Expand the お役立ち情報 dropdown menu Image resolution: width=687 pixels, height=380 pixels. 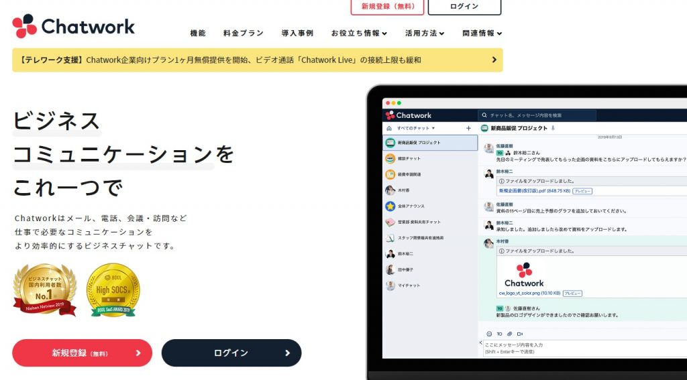tap(359, 34)
